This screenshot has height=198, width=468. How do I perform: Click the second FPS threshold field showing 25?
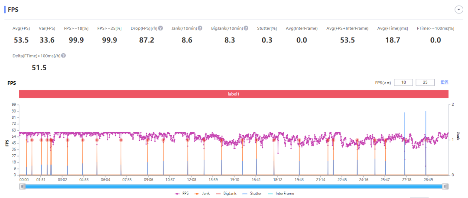click(x=425, y=82)
